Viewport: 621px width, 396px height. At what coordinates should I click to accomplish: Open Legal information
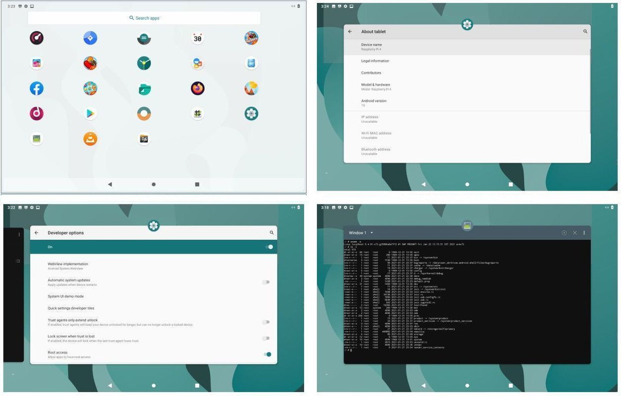click(467, 61)
